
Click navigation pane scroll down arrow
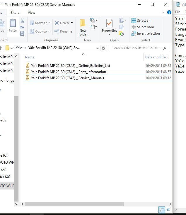[16, 204]
